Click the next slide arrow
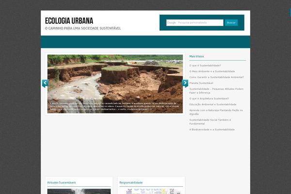291x194 pixels. point(185,83)
